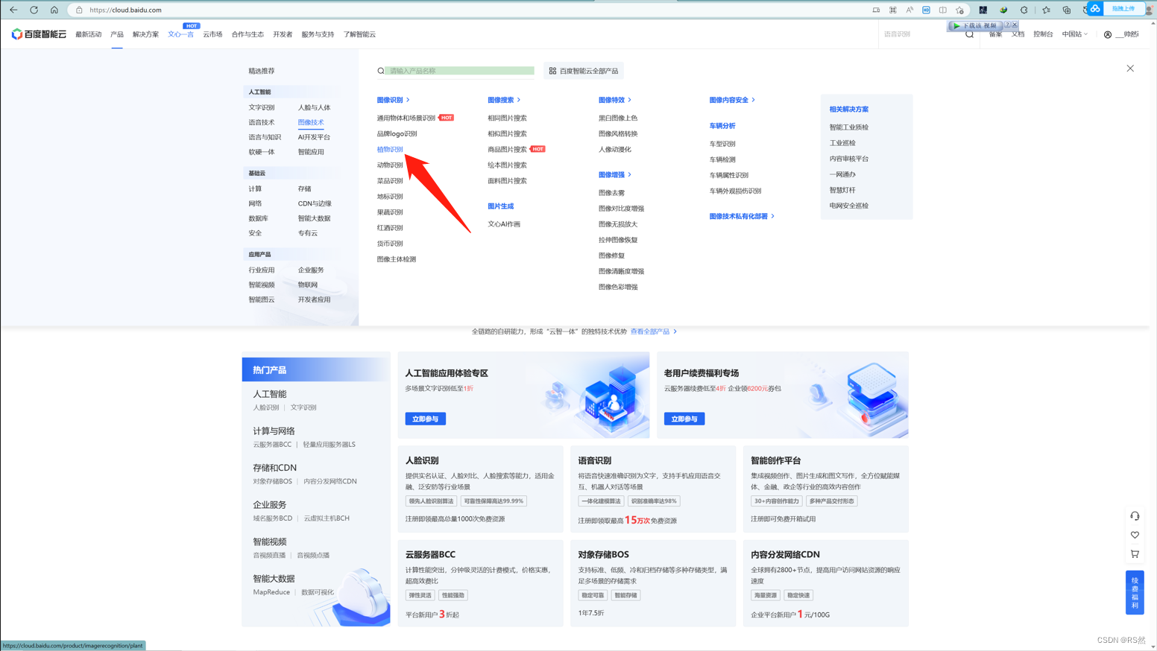
Task: Open the 开发者 navigation menu
Action: (283, 34)
